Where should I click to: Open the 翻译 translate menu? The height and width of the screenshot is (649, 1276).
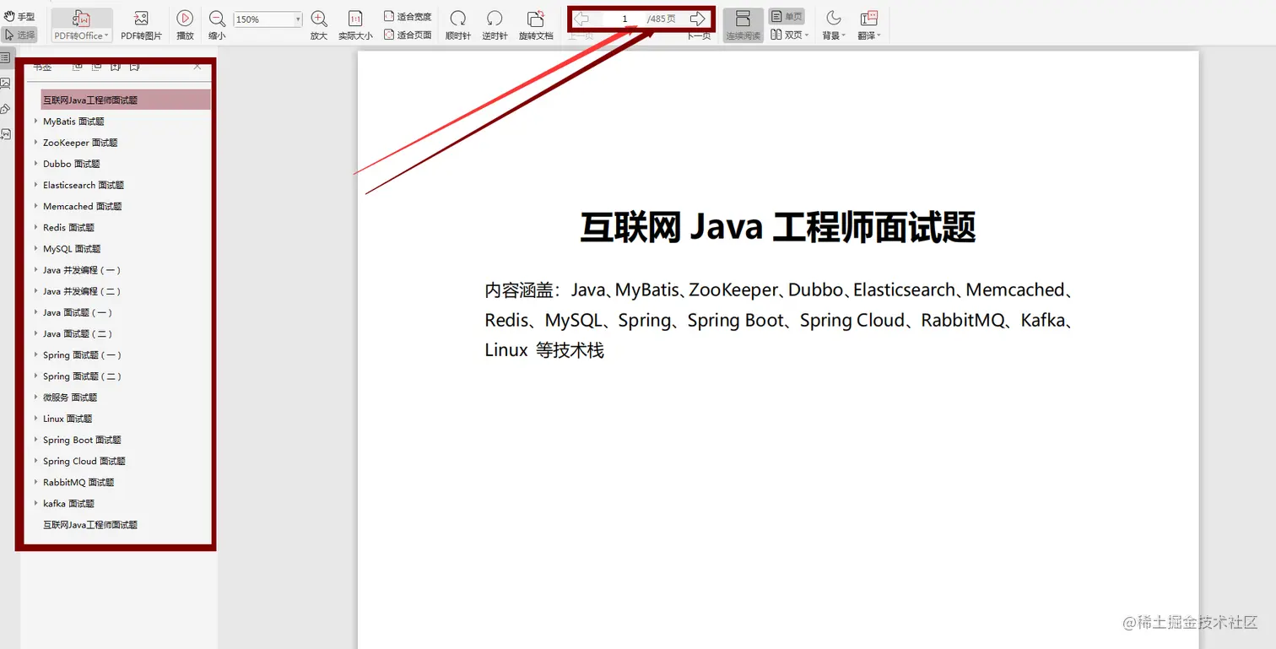pyautogui.click(x=869, y=23)
